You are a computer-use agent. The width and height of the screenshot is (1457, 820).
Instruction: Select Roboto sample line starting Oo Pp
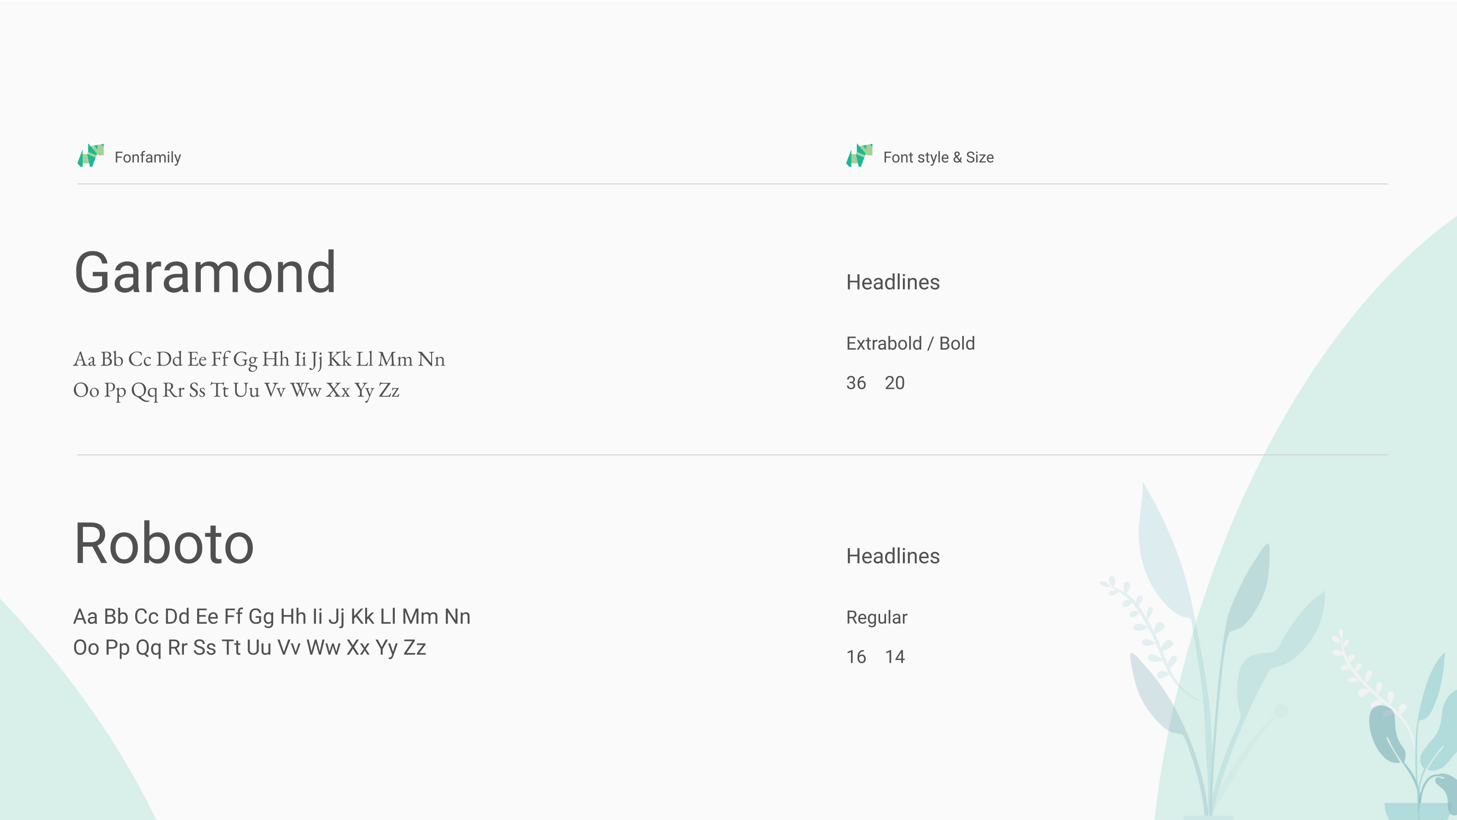(x=250, y=647)
